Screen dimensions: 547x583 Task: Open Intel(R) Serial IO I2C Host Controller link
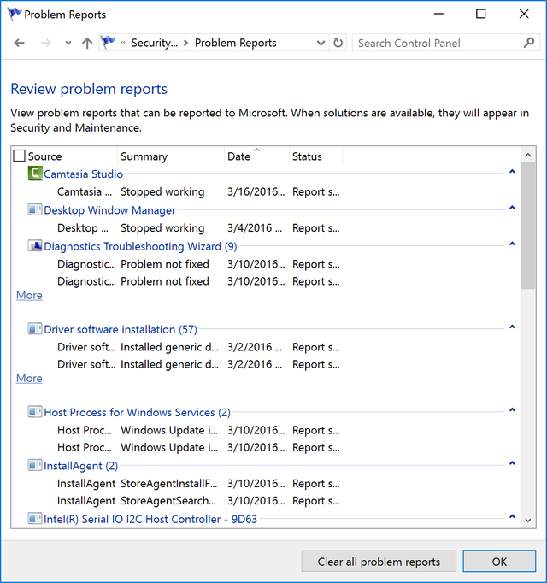coord(150,519)
